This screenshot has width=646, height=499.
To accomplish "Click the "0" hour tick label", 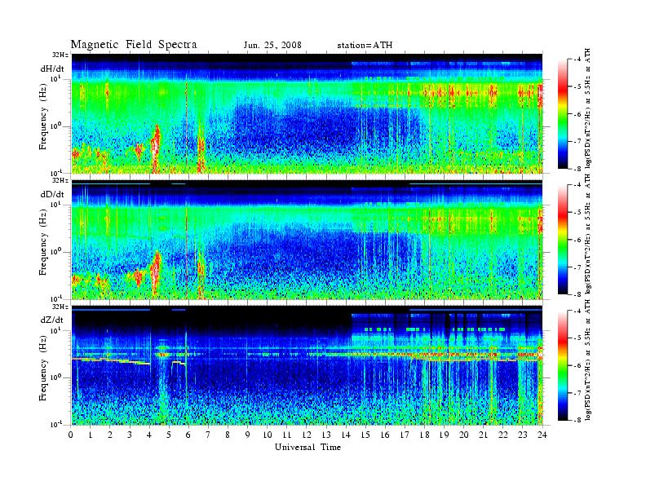I will 71,435.
